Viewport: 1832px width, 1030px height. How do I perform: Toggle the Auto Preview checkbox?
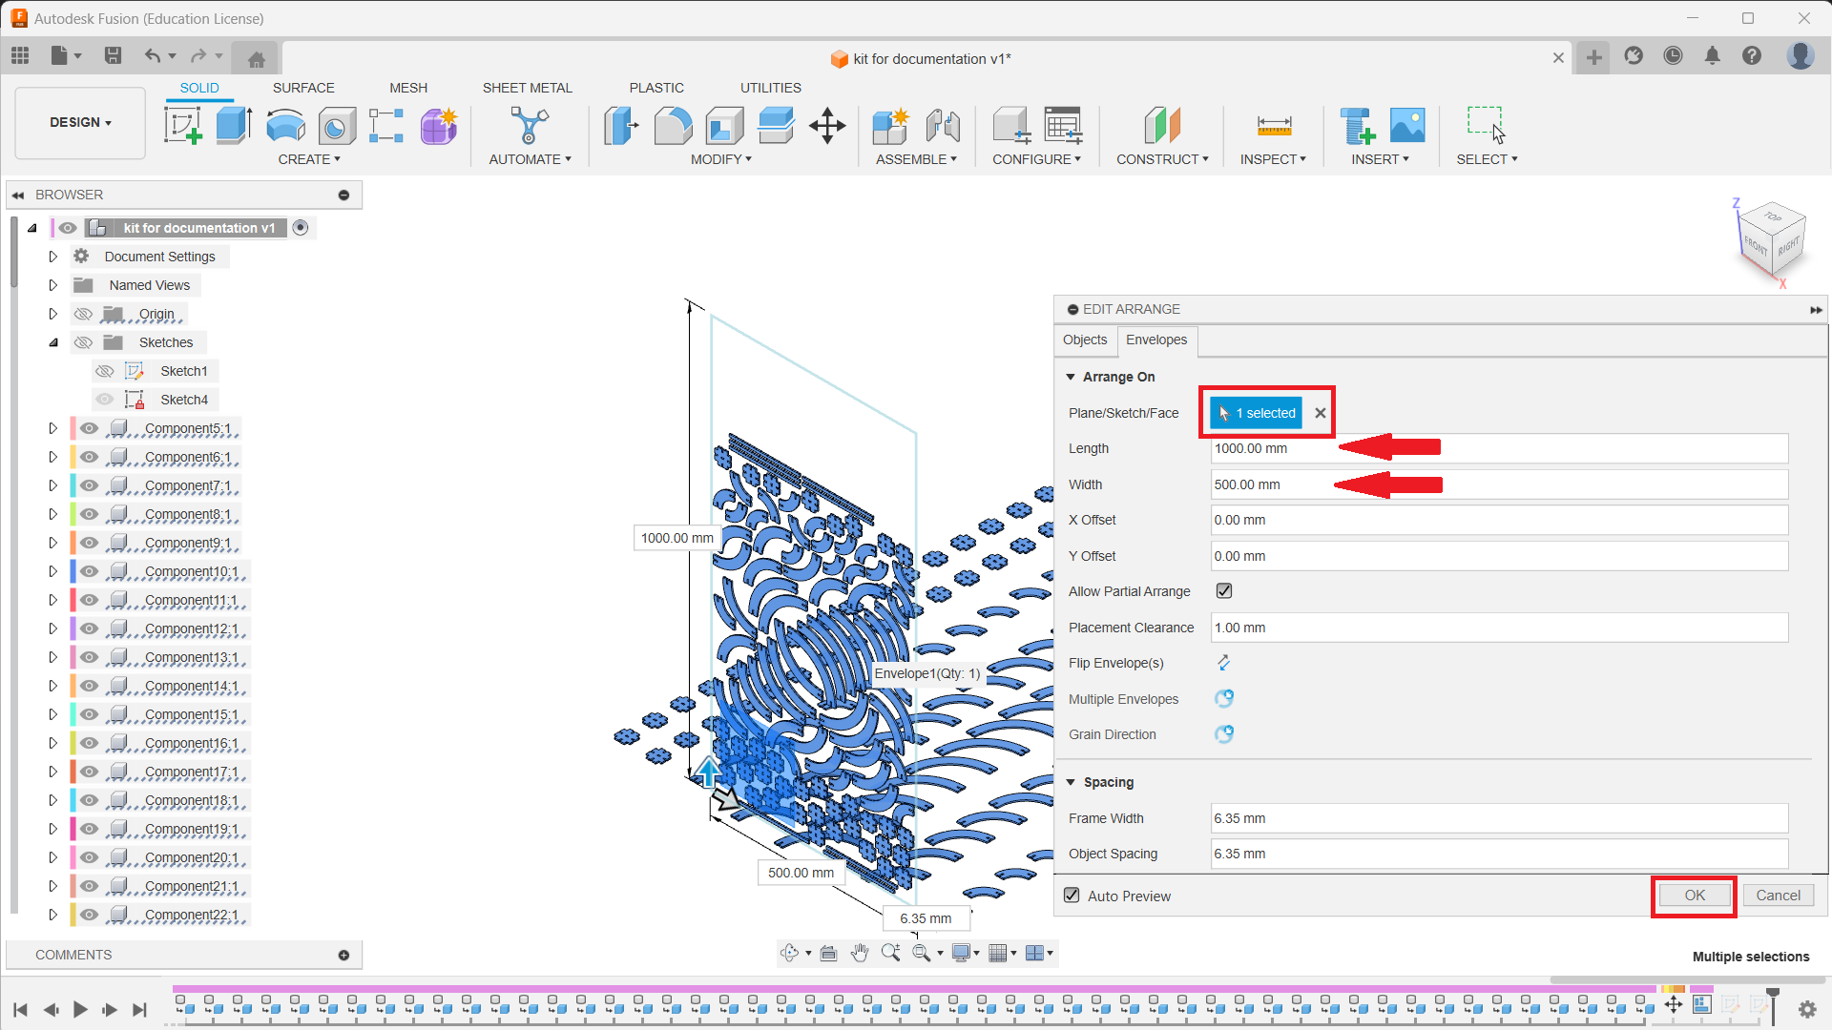1072,896
